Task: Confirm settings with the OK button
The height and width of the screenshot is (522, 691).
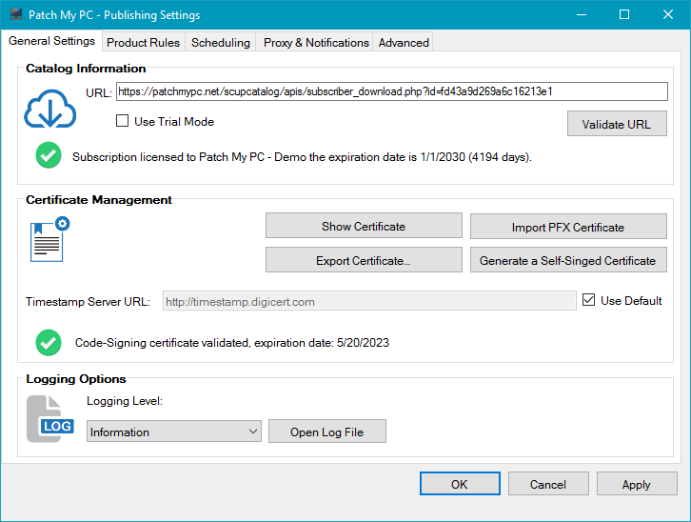Action: pyautogui.click(x=460, y=484)
